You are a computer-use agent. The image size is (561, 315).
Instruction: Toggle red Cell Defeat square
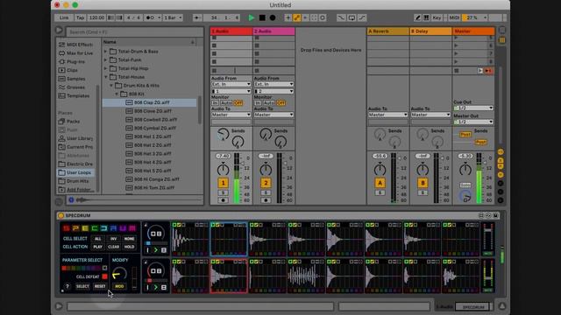pyautogui.click(x=104, y=276)
